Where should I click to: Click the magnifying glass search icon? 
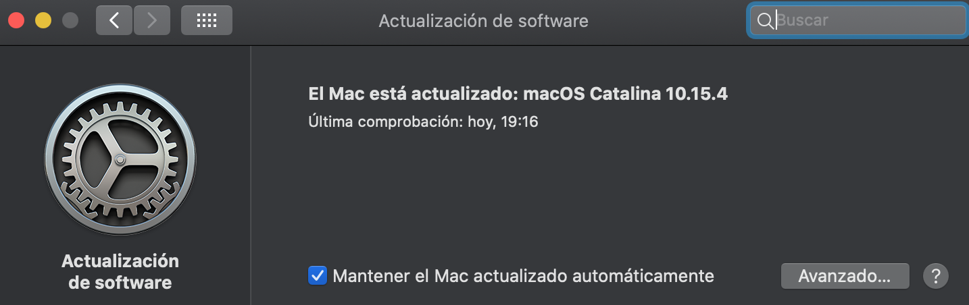click(x=764, y=21)
